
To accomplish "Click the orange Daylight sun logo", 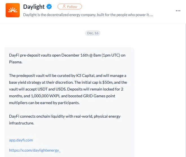I will (13, 10).
